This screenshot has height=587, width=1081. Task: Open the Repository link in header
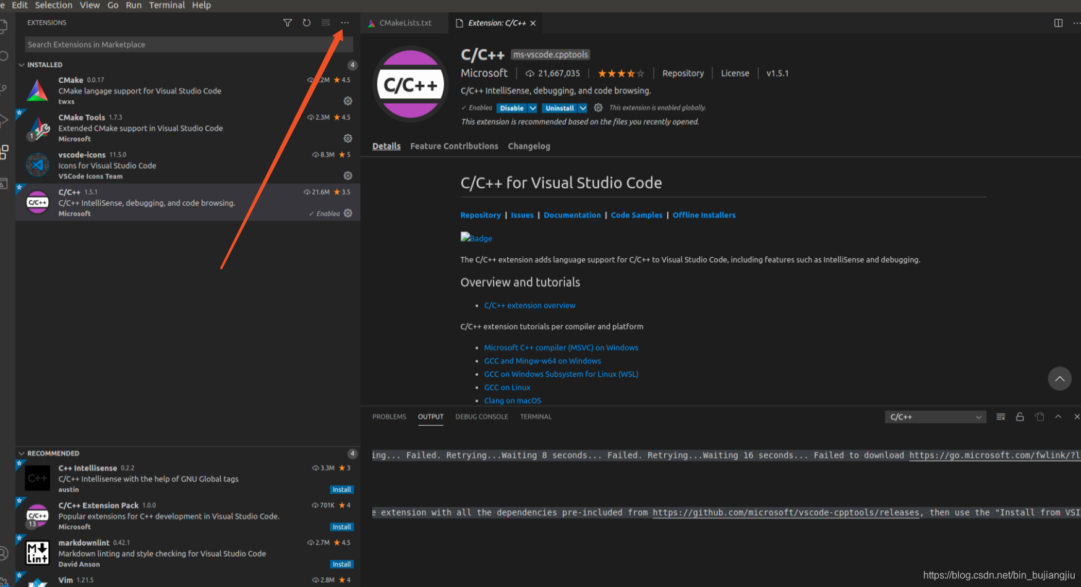coord(683,74)
